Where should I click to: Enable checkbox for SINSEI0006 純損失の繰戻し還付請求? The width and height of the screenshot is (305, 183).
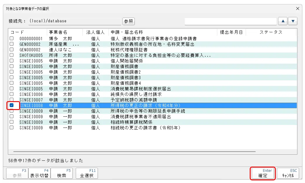click(12, 94)
